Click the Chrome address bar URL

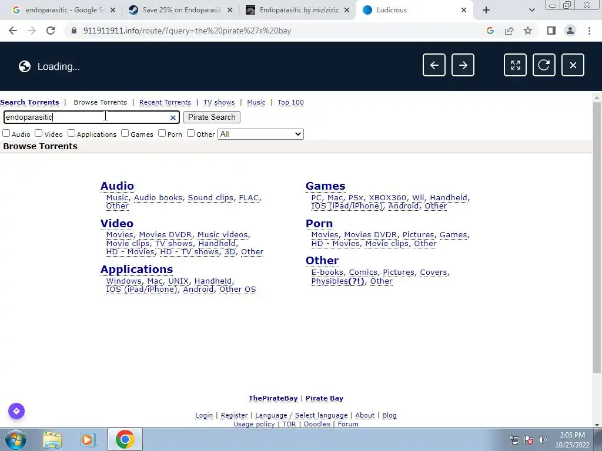187,31
